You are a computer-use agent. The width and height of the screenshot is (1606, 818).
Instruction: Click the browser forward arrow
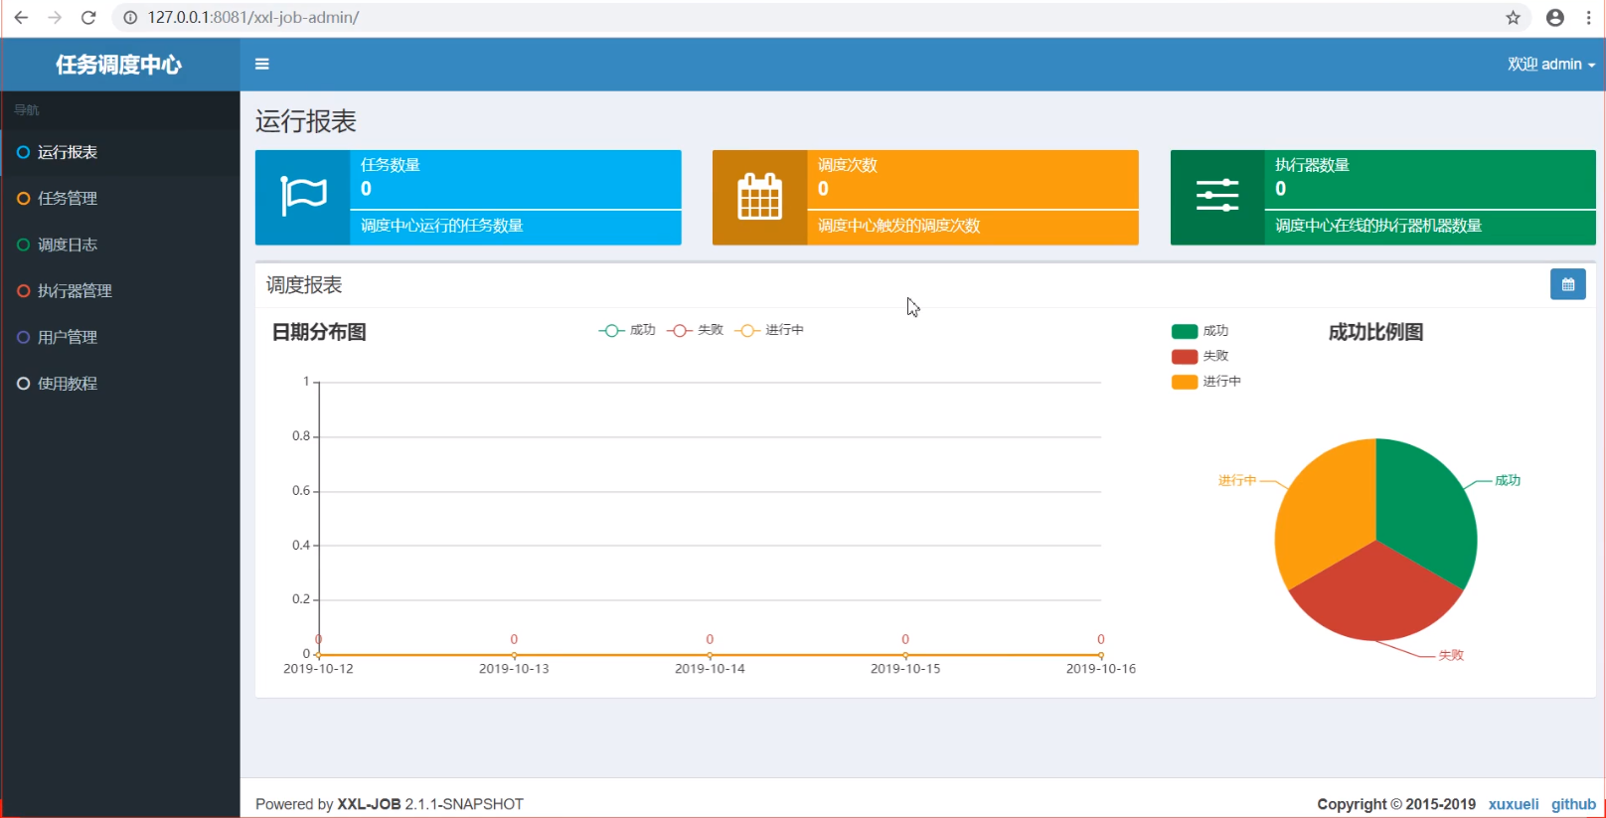tap(55, 18)
